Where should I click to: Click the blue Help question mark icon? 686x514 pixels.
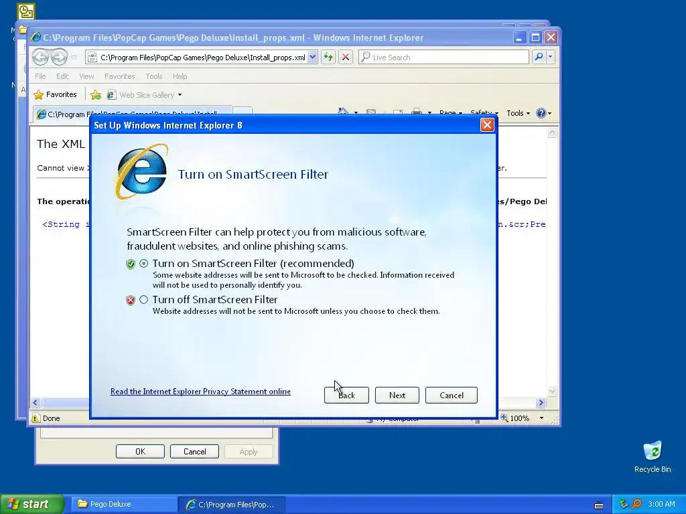tap(541, 113)
